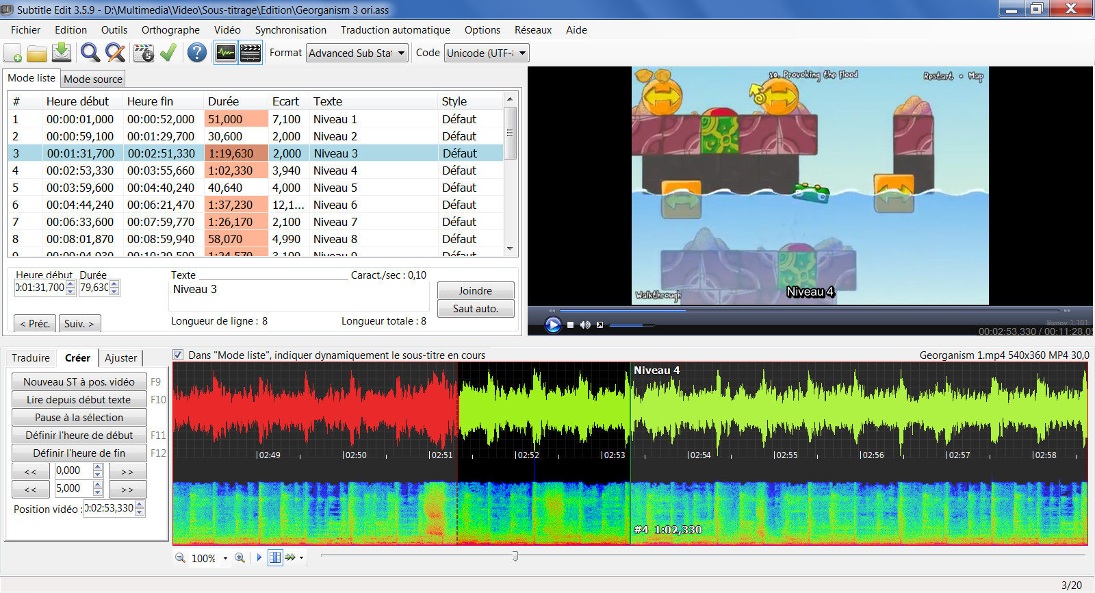The image size is (1095, 593).
Task: Open Help question mark icon
Action: tap(197, 53)
